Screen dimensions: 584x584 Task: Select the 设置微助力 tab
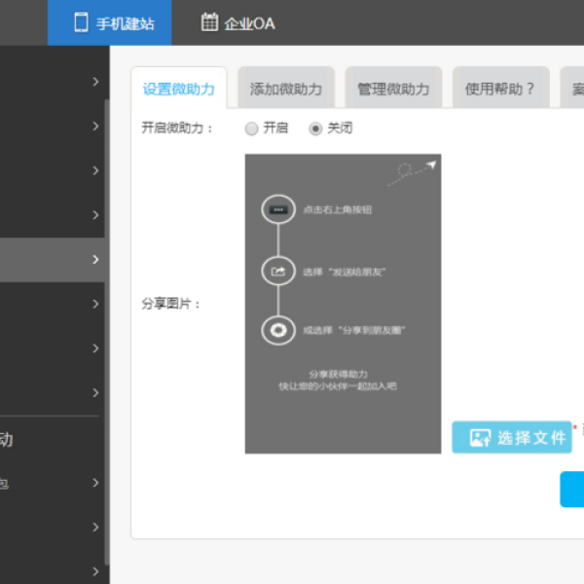pyautogui.click(x=178, y=89)
